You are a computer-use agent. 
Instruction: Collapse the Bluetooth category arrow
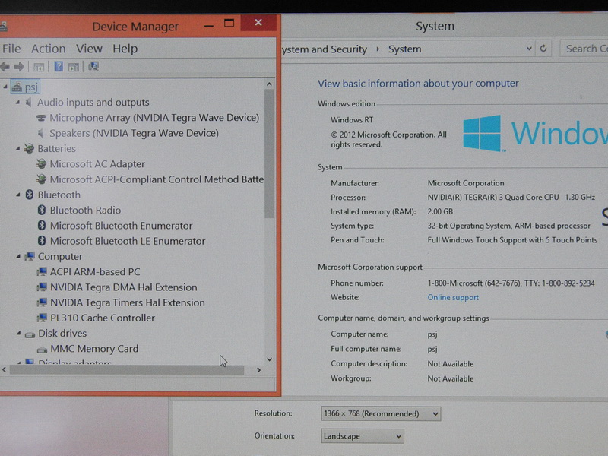[x=17, y=195]
